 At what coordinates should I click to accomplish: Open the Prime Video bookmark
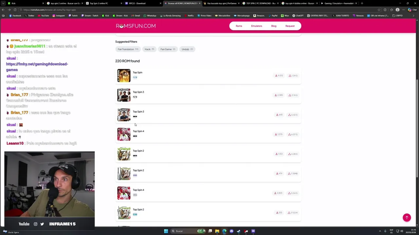pyautogui.click(x=204, y=16)
